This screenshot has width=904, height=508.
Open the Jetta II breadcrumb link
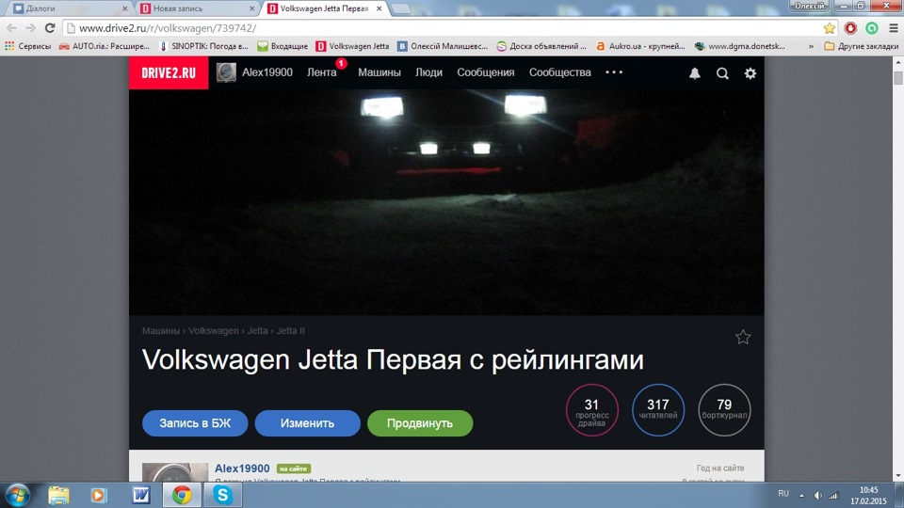pos(291,330)
